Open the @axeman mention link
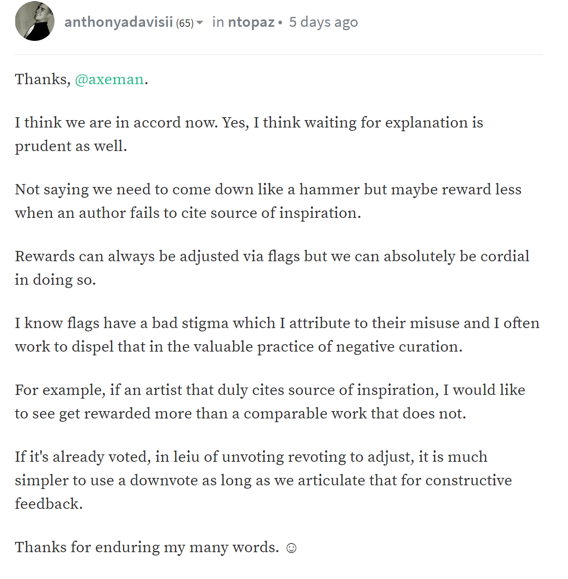568x579 pixels. (x=109, y=79)
